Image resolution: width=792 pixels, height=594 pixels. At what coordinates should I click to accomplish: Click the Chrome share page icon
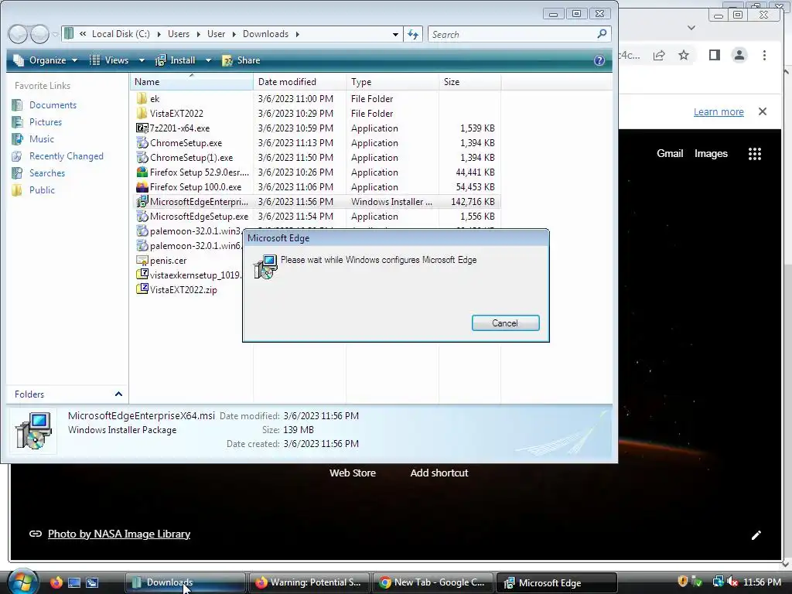pos(659,55)
